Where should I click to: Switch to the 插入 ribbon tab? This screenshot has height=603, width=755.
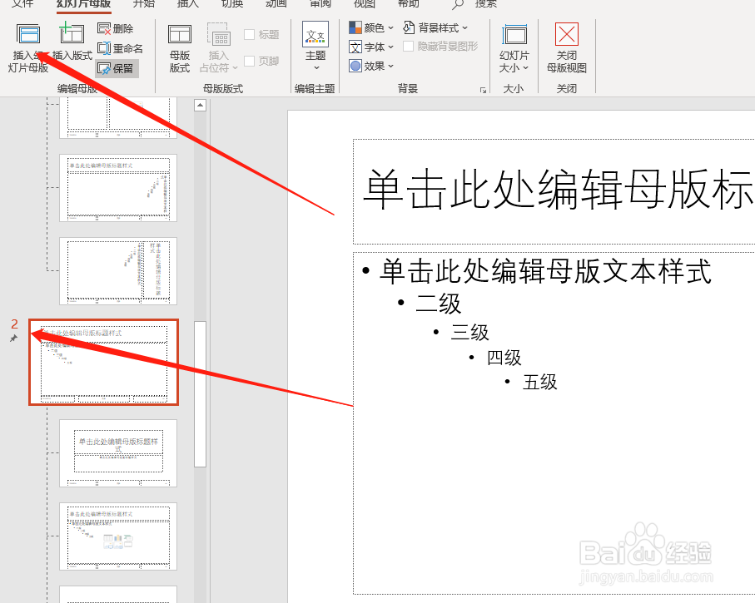click(x=186, y=7)
